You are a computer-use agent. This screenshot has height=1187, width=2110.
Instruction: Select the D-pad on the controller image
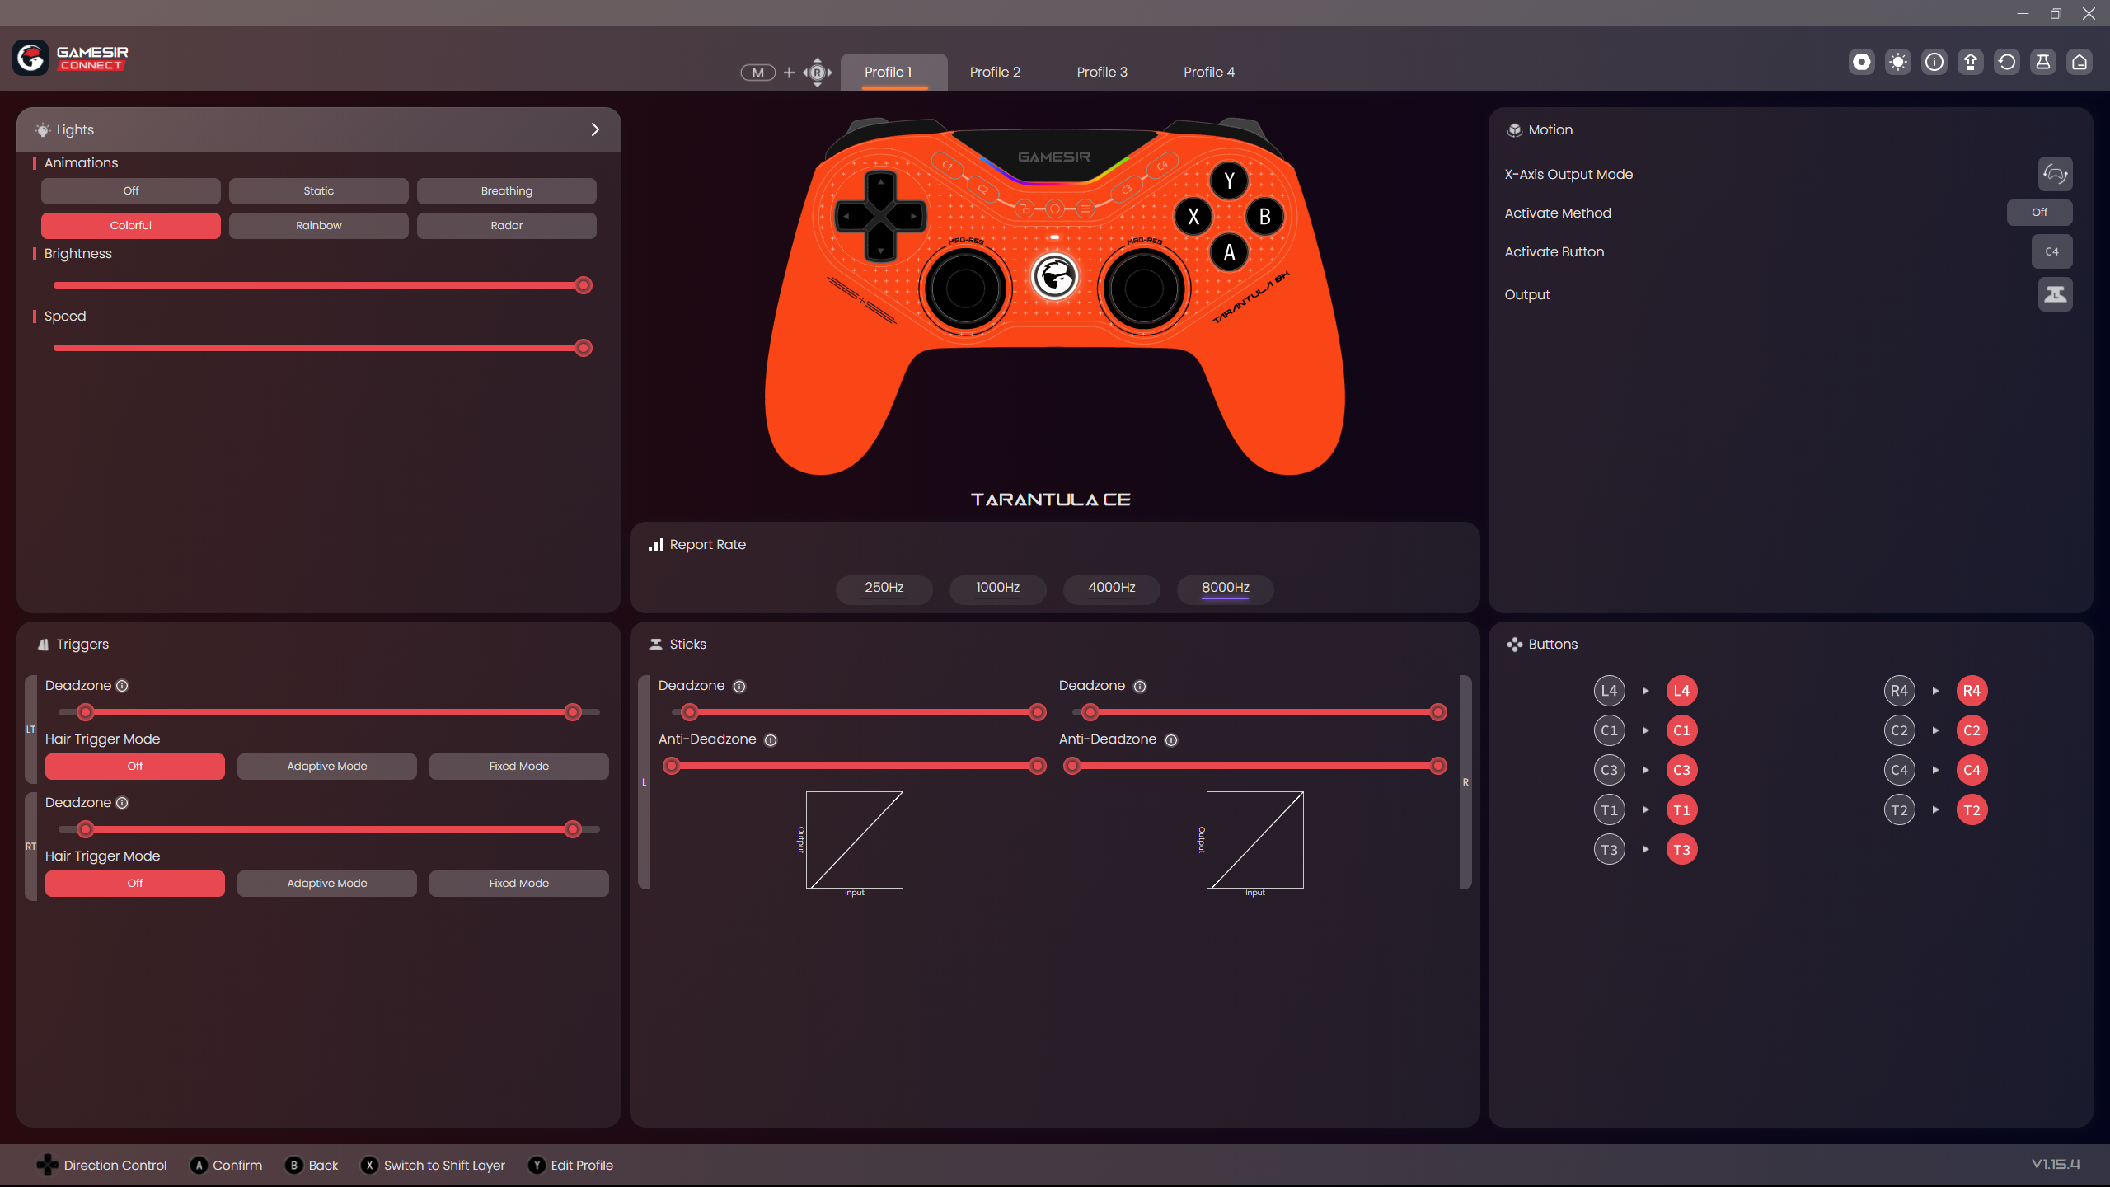[x=880, y=216]
